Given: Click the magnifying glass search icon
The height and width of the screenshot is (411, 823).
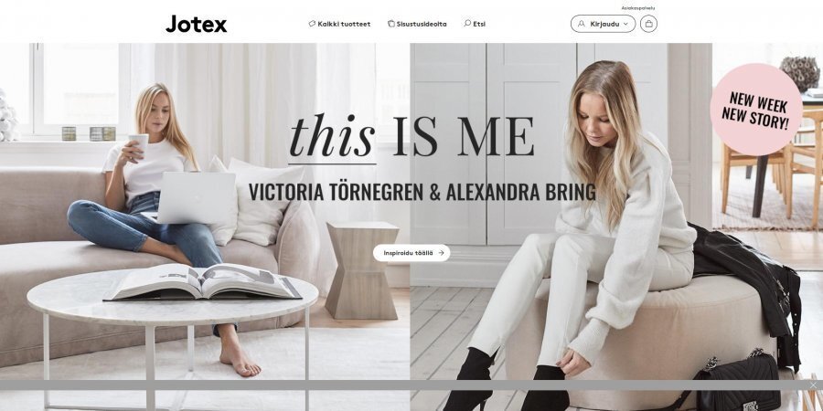Looking at the screenshot, I should (467, 24).
